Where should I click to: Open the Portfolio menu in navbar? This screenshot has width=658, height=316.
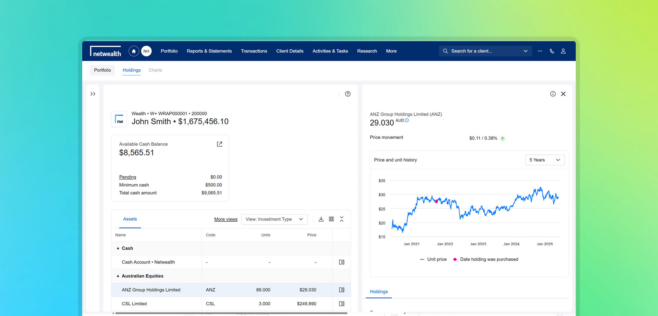point(169,51)
